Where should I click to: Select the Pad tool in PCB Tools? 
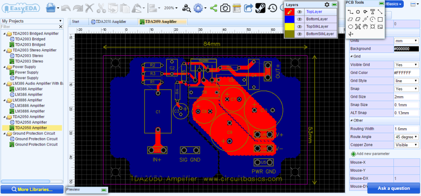pos(358,12)
